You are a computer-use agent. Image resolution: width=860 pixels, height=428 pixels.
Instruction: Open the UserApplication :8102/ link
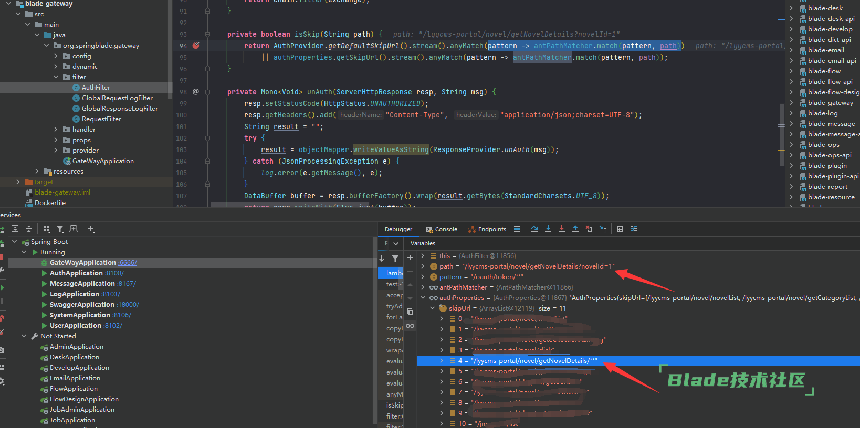tap(113, 326)
